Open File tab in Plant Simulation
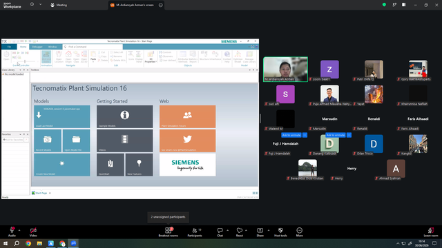 9,47
